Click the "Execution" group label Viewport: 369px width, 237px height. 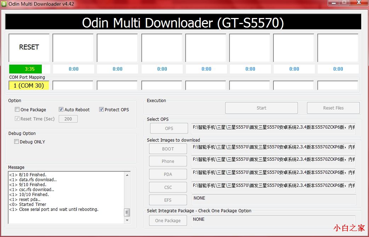tap(157, 100)
